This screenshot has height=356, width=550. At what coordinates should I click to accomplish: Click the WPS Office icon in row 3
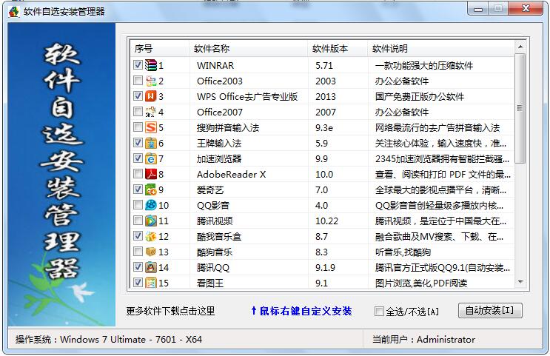pyautogui.click(x=151, y=96)
